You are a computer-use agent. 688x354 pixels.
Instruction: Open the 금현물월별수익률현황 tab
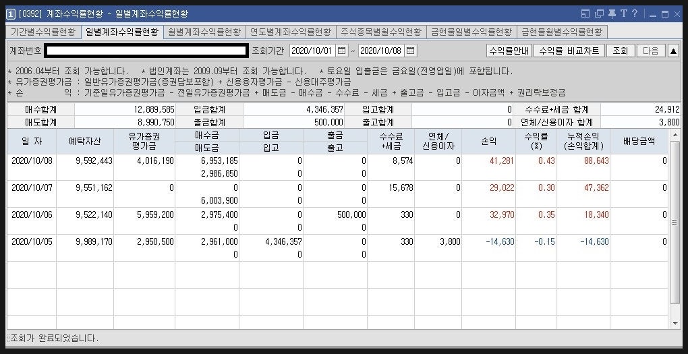(x=562, y=32)
